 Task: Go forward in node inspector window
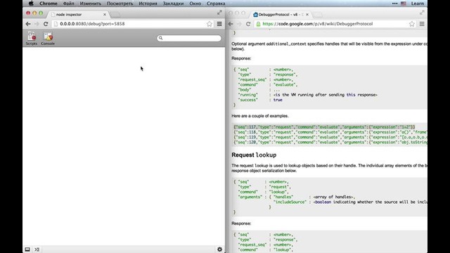coord(37,24)
